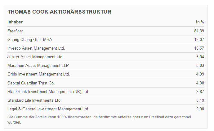Select the Freefloat row label
The image size is (214, 131).
coord(15,31)
